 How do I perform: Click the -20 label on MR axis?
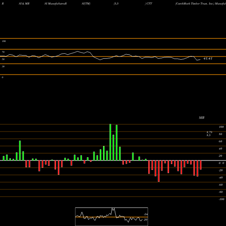[221, 170]
